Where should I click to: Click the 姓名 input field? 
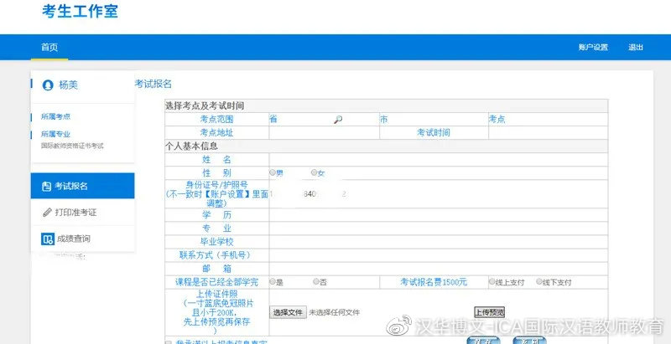pyautogui.click(x=438, y=160)
